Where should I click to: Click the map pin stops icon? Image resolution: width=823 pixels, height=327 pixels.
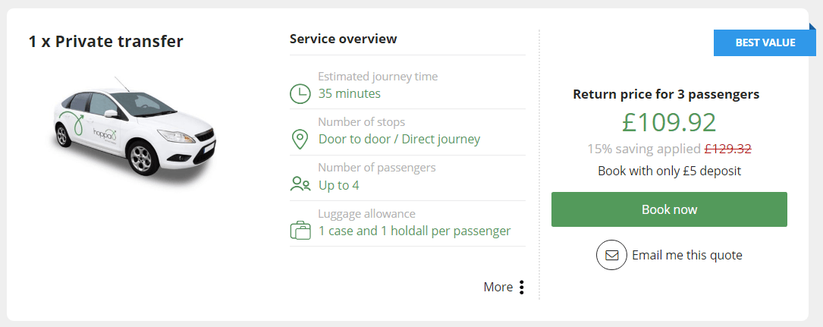click(x=300, y=140)
